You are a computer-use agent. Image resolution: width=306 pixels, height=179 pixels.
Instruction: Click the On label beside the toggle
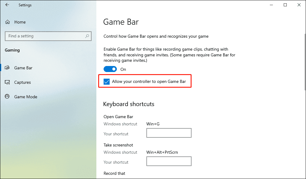click(123, 69)
